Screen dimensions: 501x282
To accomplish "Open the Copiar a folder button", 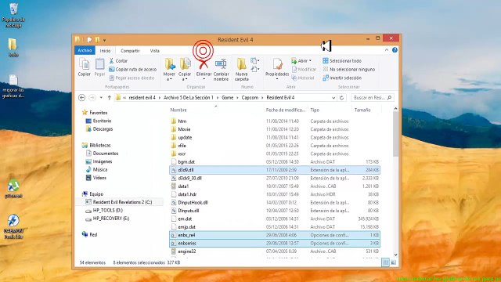I will (185, 69).
